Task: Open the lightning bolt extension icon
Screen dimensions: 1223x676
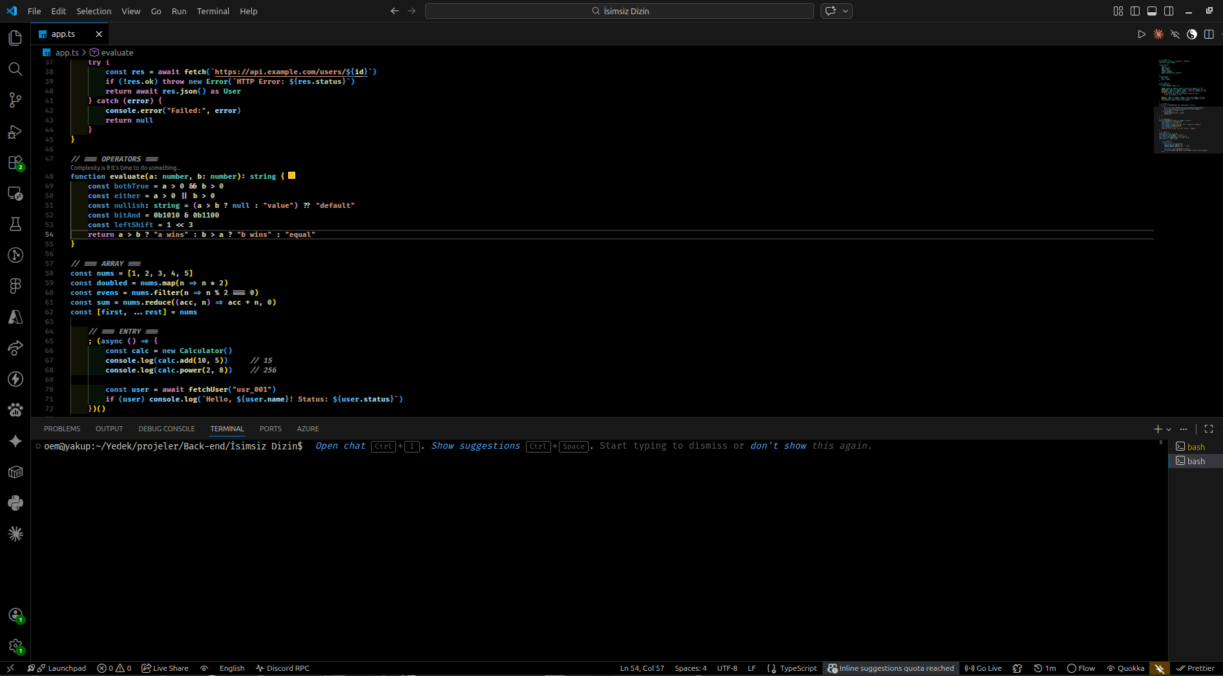Action: [16, 379]
